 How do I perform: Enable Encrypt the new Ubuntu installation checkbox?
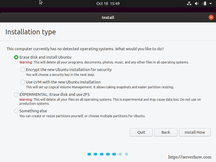(23, 70)
